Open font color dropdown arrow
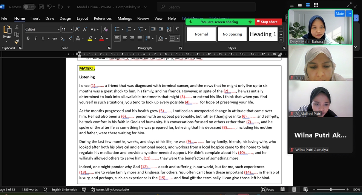Image resolution: width=362 pixels, height=195 pixels. 107,38
